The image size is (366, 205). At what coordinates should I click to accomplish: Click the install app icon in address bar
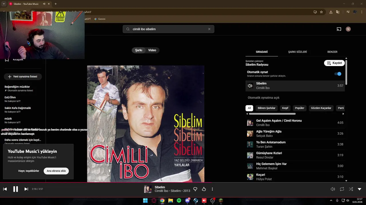[x=315, y=12]
